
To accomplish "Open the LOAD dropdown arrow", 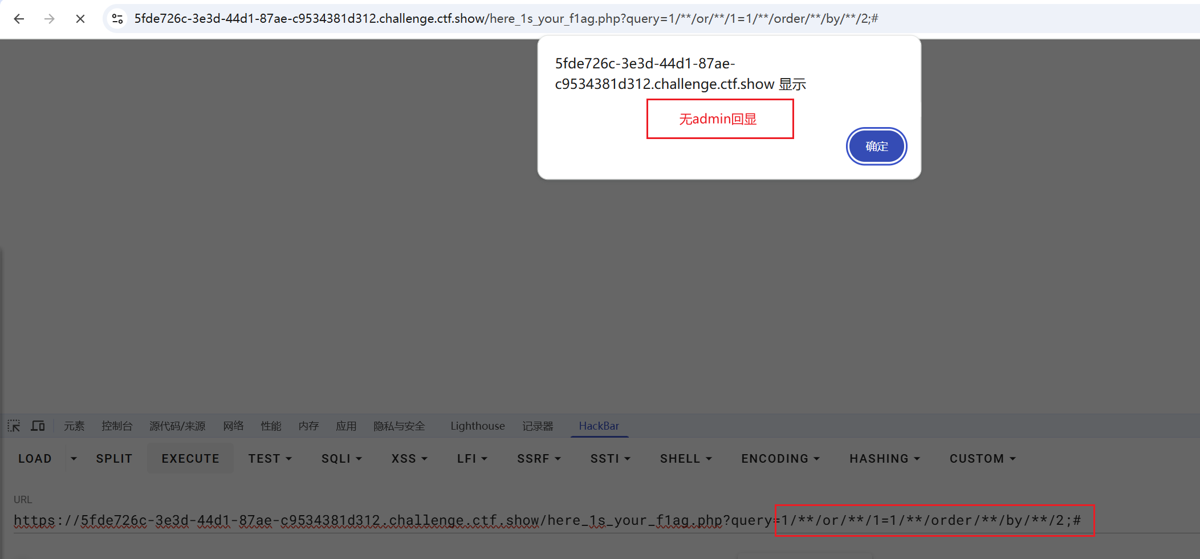I will pos(74,458).
